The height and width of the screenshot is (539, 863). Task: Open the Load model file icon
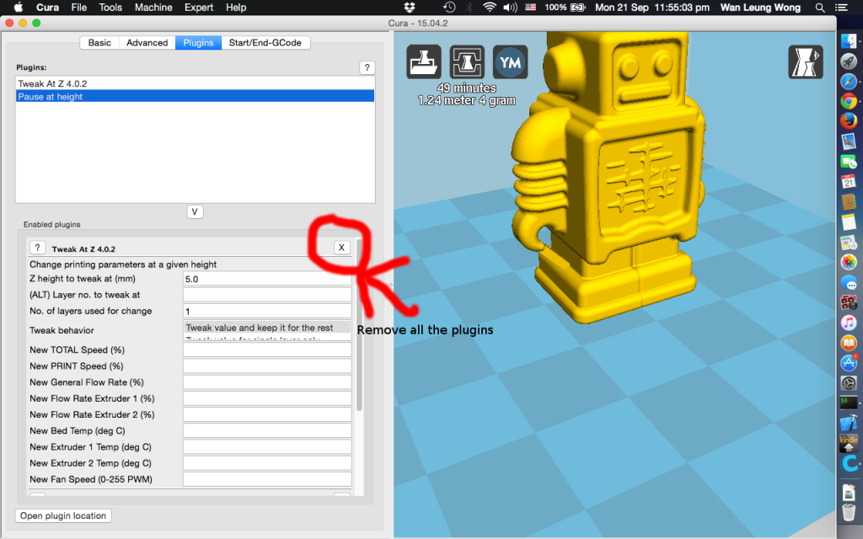pos(423,61)
